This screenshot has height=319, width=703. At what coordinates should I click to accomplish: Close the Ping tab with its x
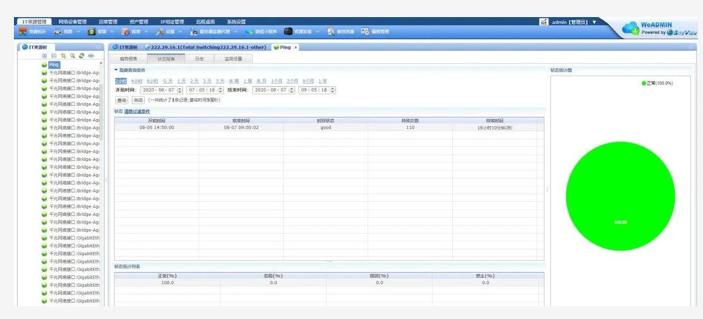pos(296,47)
